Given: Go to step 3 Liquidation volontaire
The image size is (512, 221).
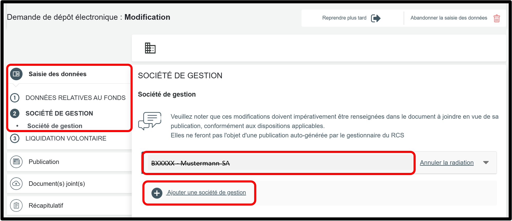Looking at the screenshot, I should [x=66, y=138].
